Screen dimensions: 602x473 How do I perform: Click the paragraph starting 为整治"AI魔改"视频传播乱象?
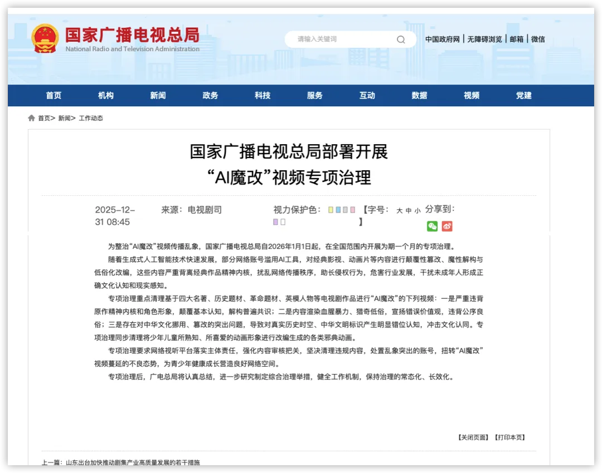[283, 247]
